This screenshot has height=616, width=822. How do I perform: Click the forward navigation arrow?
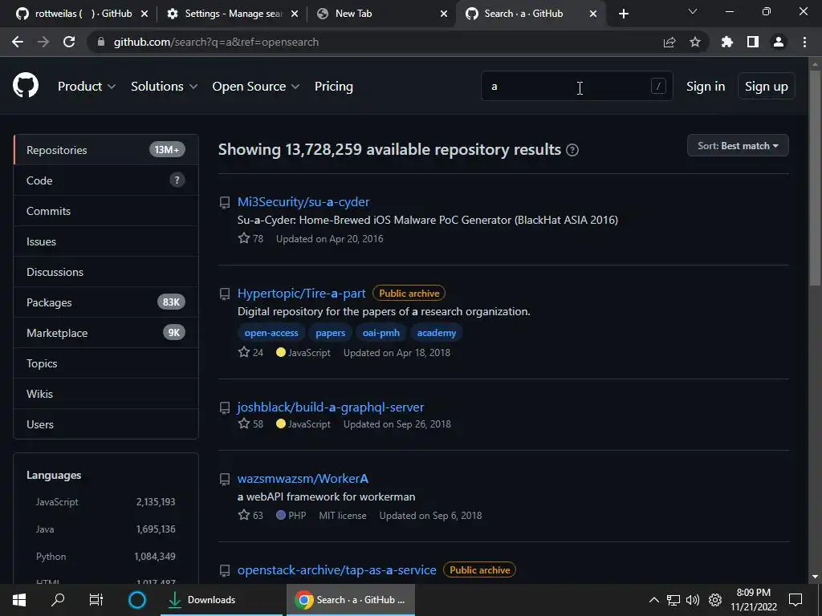click(43, 42)
